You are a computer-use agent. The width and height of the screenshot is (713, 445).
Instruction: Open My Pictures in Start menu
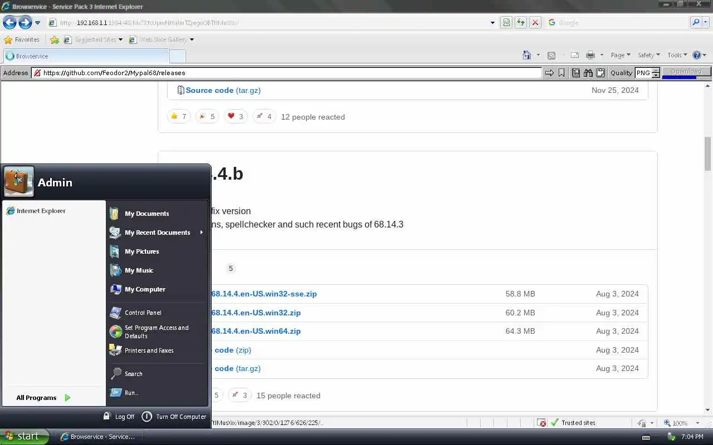158,251
